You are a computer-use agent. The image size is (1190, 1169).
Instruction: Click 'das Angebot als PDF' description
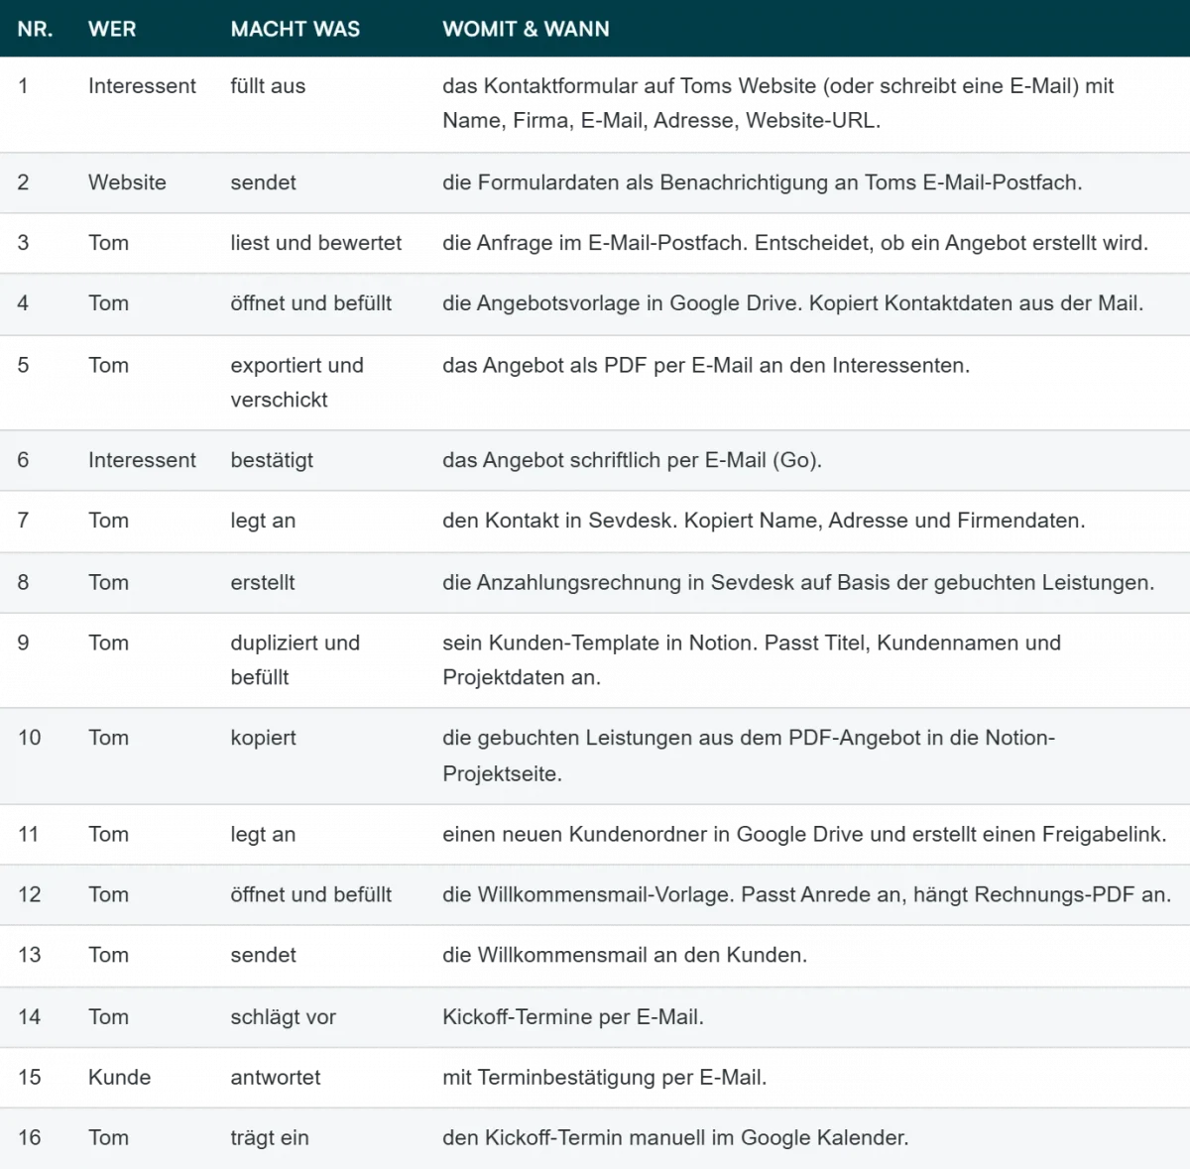click(x=706, y=366)
